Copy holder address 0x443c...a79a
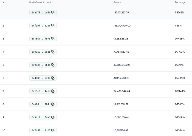Viewport: 192px width, 136px height. [x=53, y=78]
